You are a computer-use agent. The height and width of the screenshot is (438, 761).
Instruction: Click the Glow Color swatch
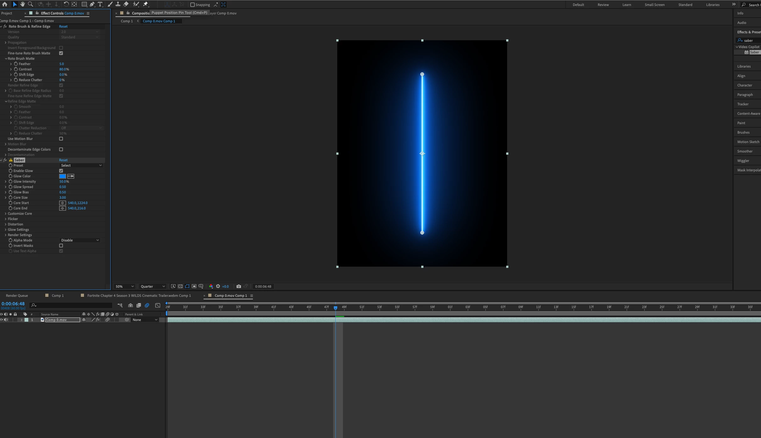pyautogui.click(x=62, y=176)
